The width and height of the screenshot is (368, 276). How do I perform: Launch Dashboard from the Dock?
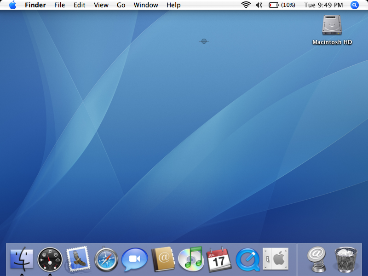pos(50,259)
